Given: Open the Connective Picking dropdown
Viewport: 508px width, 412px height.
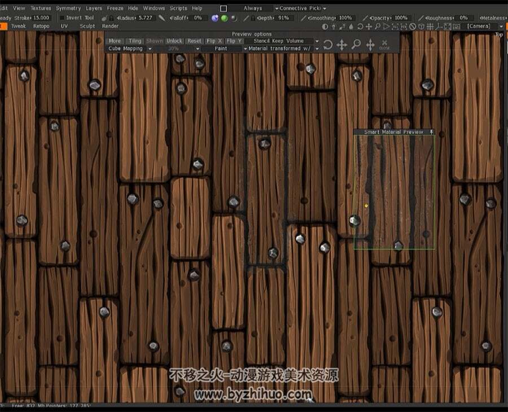Looking at the screenshot, I should pos(303,8).
